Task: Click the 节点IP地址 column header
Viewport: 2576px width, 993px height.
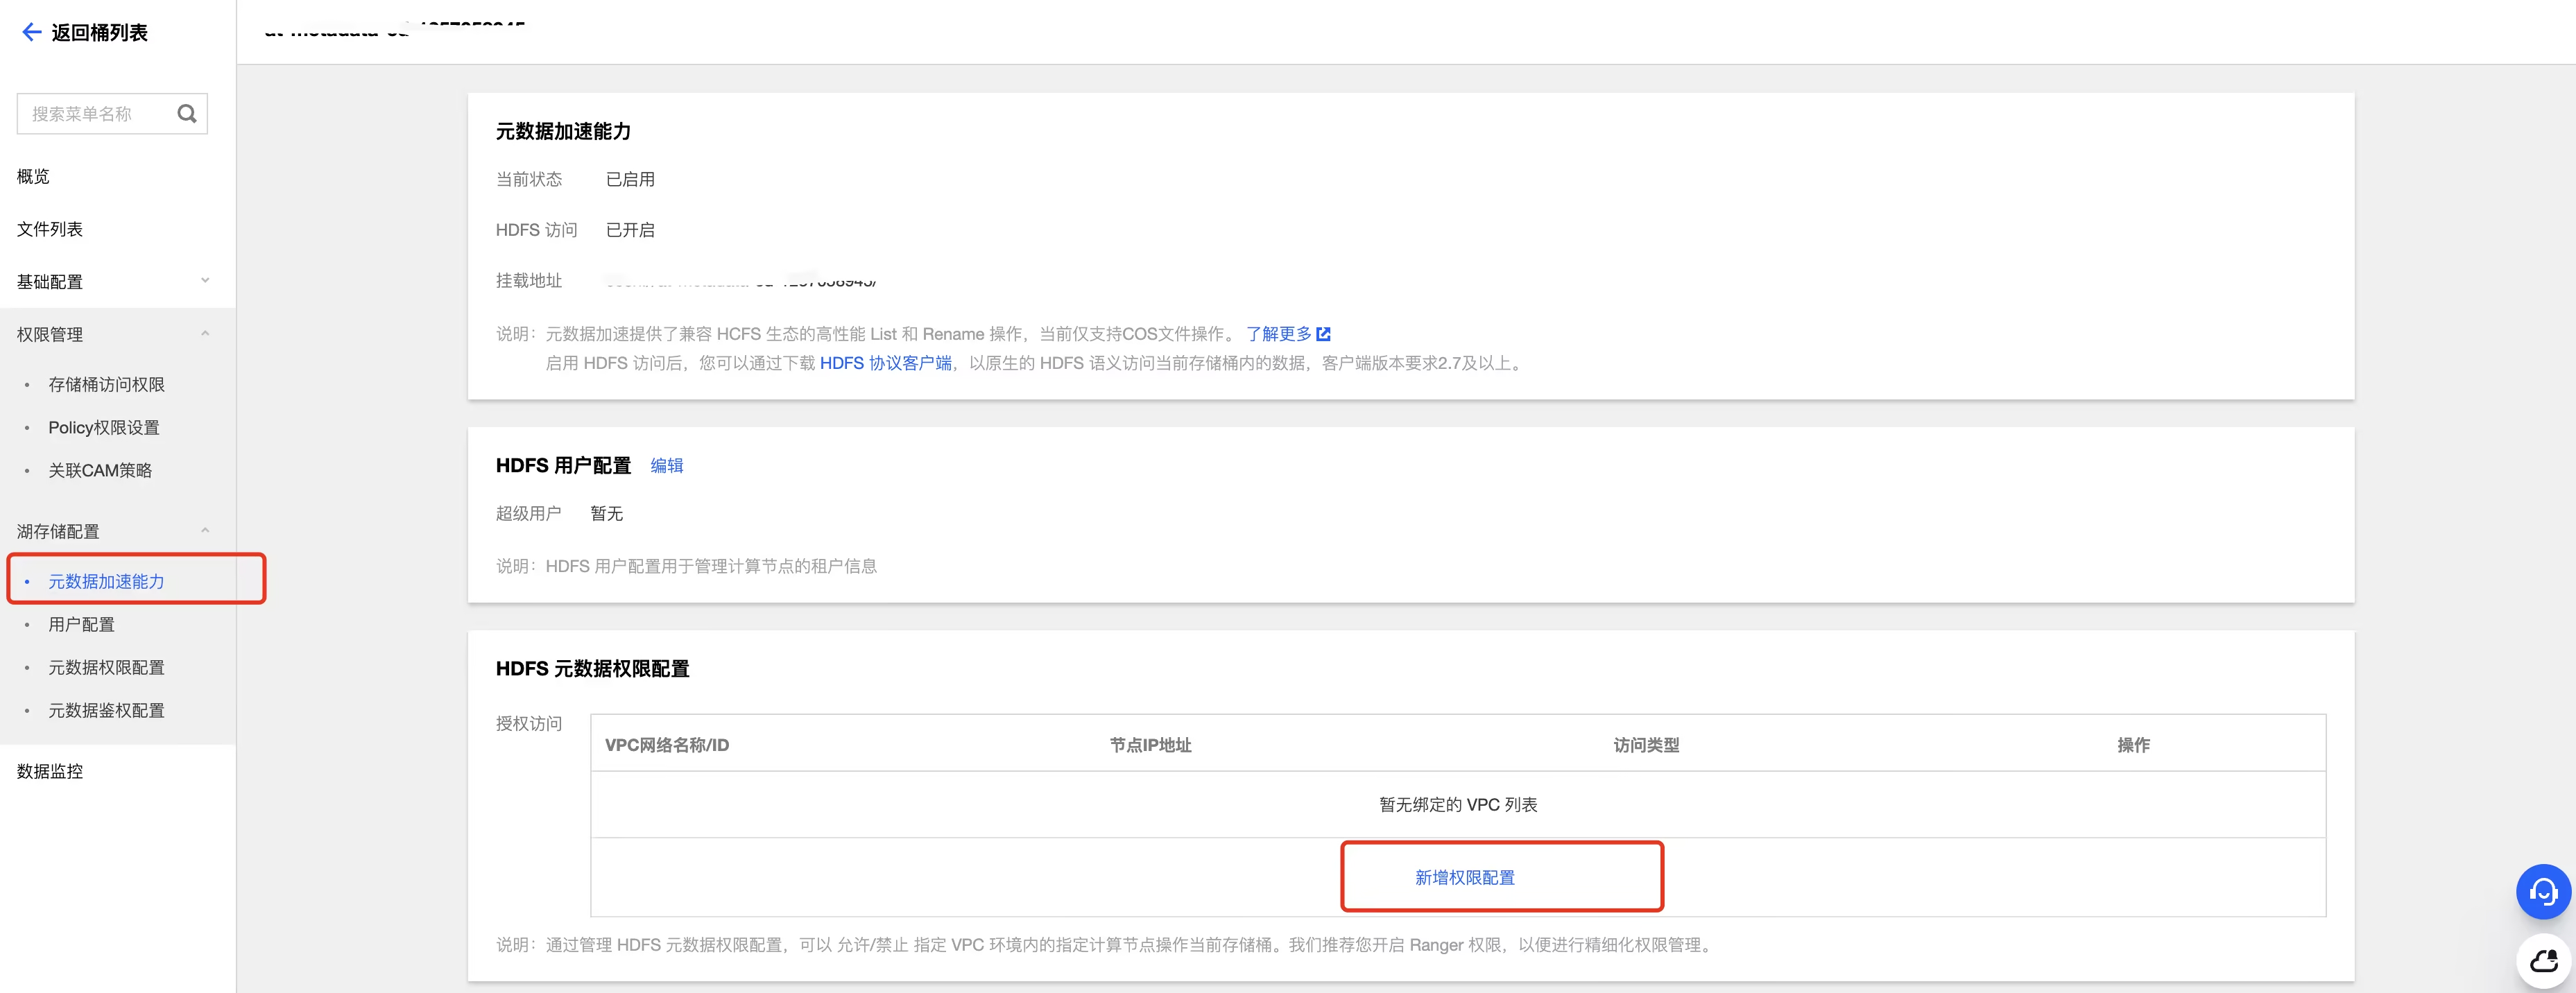Action: click(x=1151, y=745)
